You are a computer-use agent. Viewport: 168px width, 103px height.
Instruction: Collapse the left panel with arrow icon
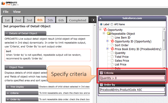94,20
